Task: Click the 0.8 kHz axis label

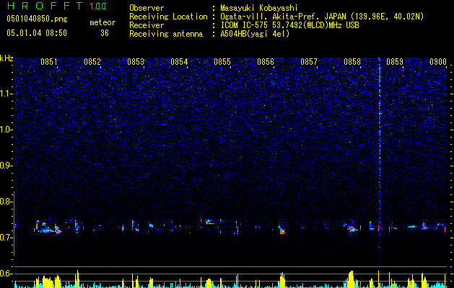Action: (x=6, y=202)
